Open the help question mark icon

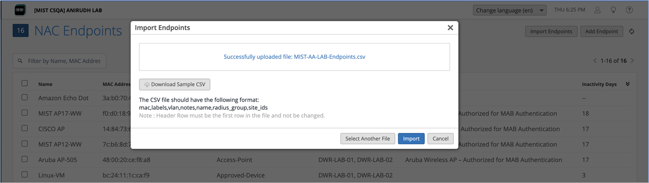629,10
